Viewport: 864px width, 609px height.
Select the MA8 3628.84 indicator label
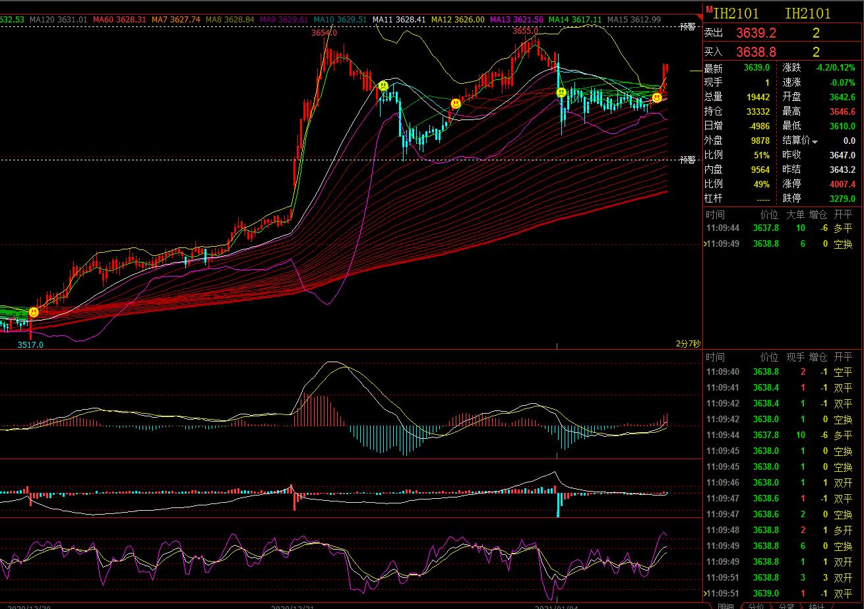coord(230,20)
